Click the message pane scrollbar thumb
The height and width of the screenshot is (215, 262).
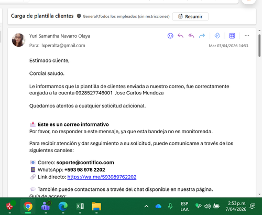coord(259,46)
